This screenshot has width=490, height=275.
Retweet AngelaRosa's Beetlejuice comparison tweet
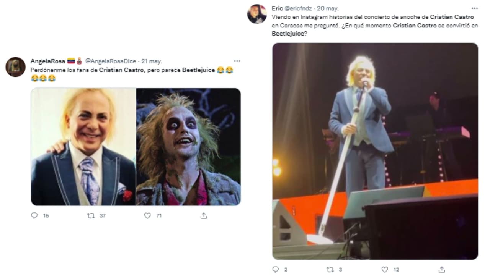[x=91, y=216]
